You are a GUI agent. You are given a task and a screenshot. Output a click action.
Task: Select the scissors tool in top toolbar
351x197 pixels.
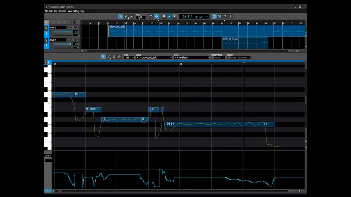point(131,16)
